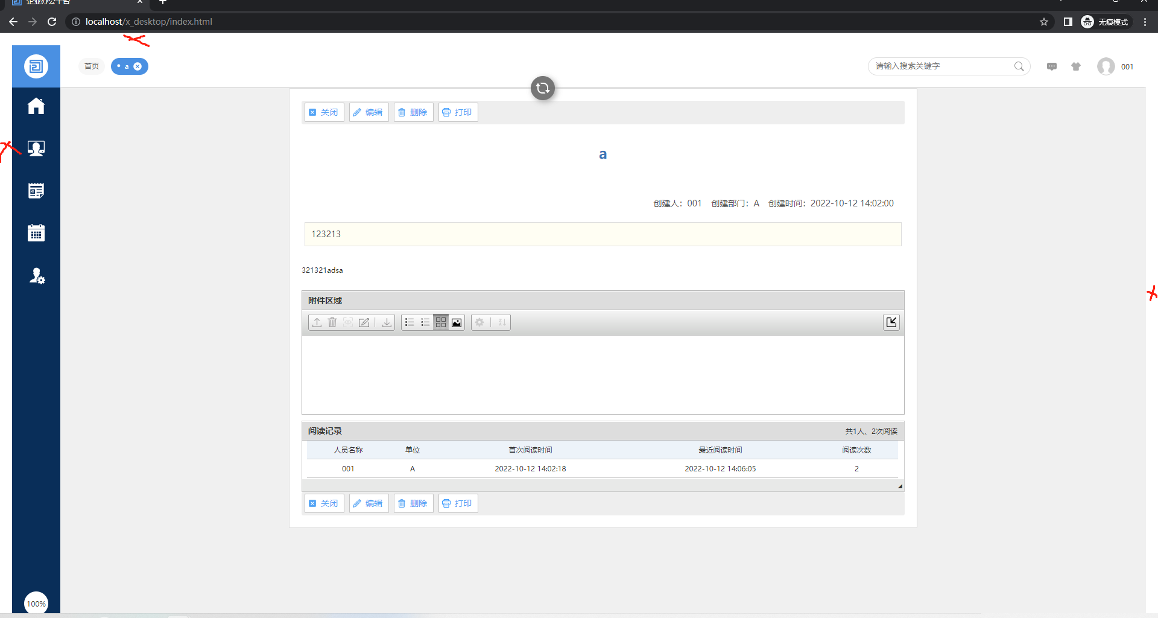Click the 100% zoom level indicator
1158x618 pixels.
(36, 603)
